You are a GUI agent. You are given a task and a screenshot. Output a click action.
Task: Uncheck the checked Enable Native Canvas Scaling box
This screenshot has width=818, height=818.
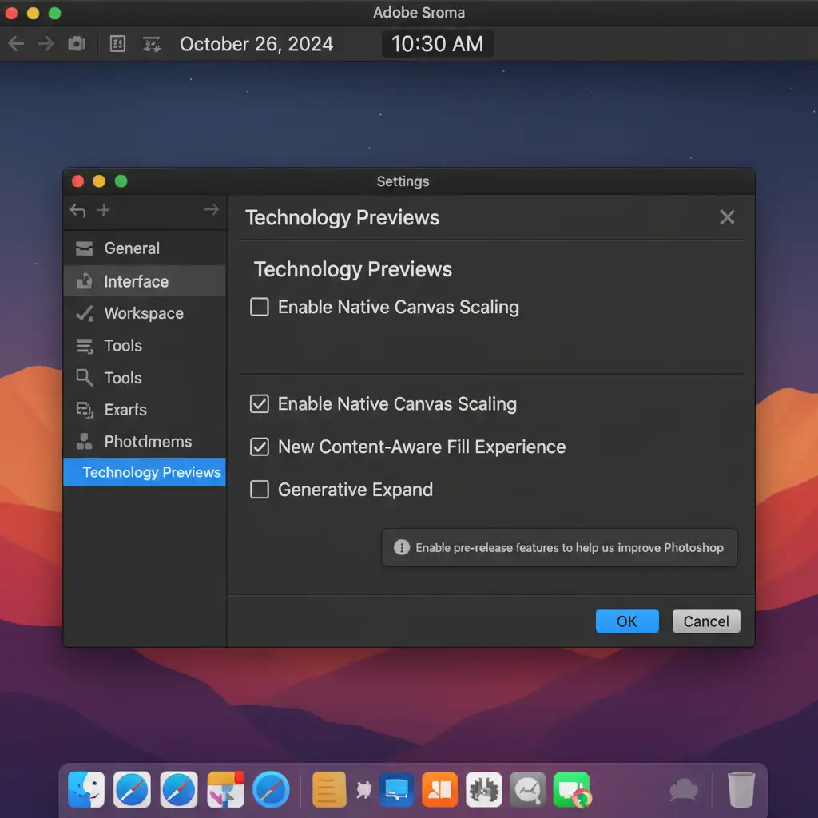tap(260, 404)
